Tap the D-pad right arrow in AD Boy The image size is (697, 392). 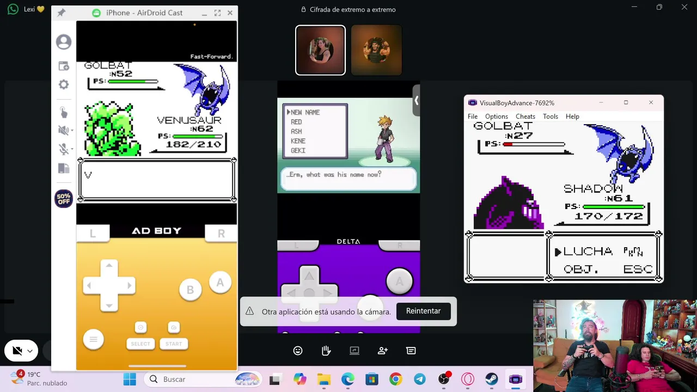(x=129, y=285)
